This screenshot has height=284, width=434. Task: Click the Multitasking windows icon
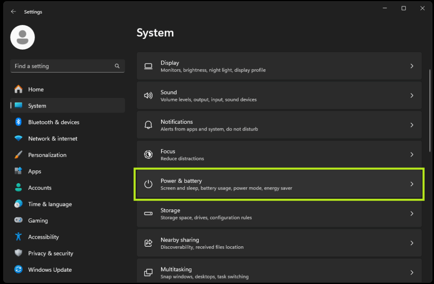[148, 273]
